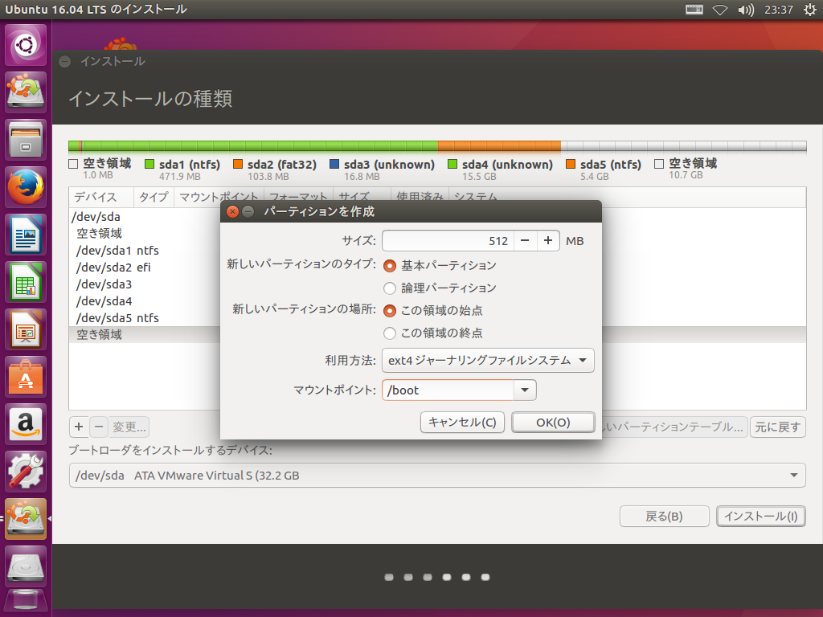The width and height of the screenshot is (823, 617).
Task: Open the network indicator menu
Action: click(x=719, y=10)
